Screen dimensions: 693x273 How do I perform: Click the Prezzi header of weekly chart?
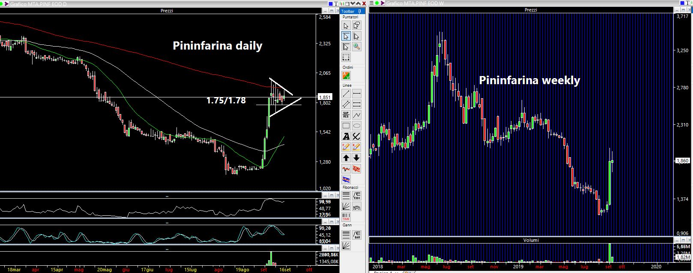coord(531,10)
